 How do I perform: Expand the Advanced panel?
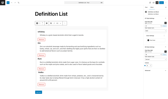tap(156, 71)
